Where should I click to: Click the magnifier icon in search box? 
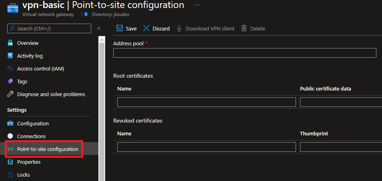12,28
